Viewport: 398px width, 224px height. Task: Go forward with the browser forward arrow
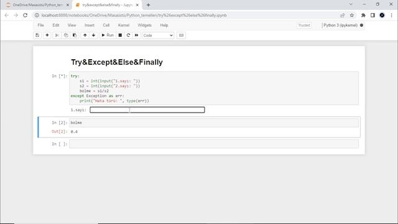pyautogui.click(x=16, y=15)
